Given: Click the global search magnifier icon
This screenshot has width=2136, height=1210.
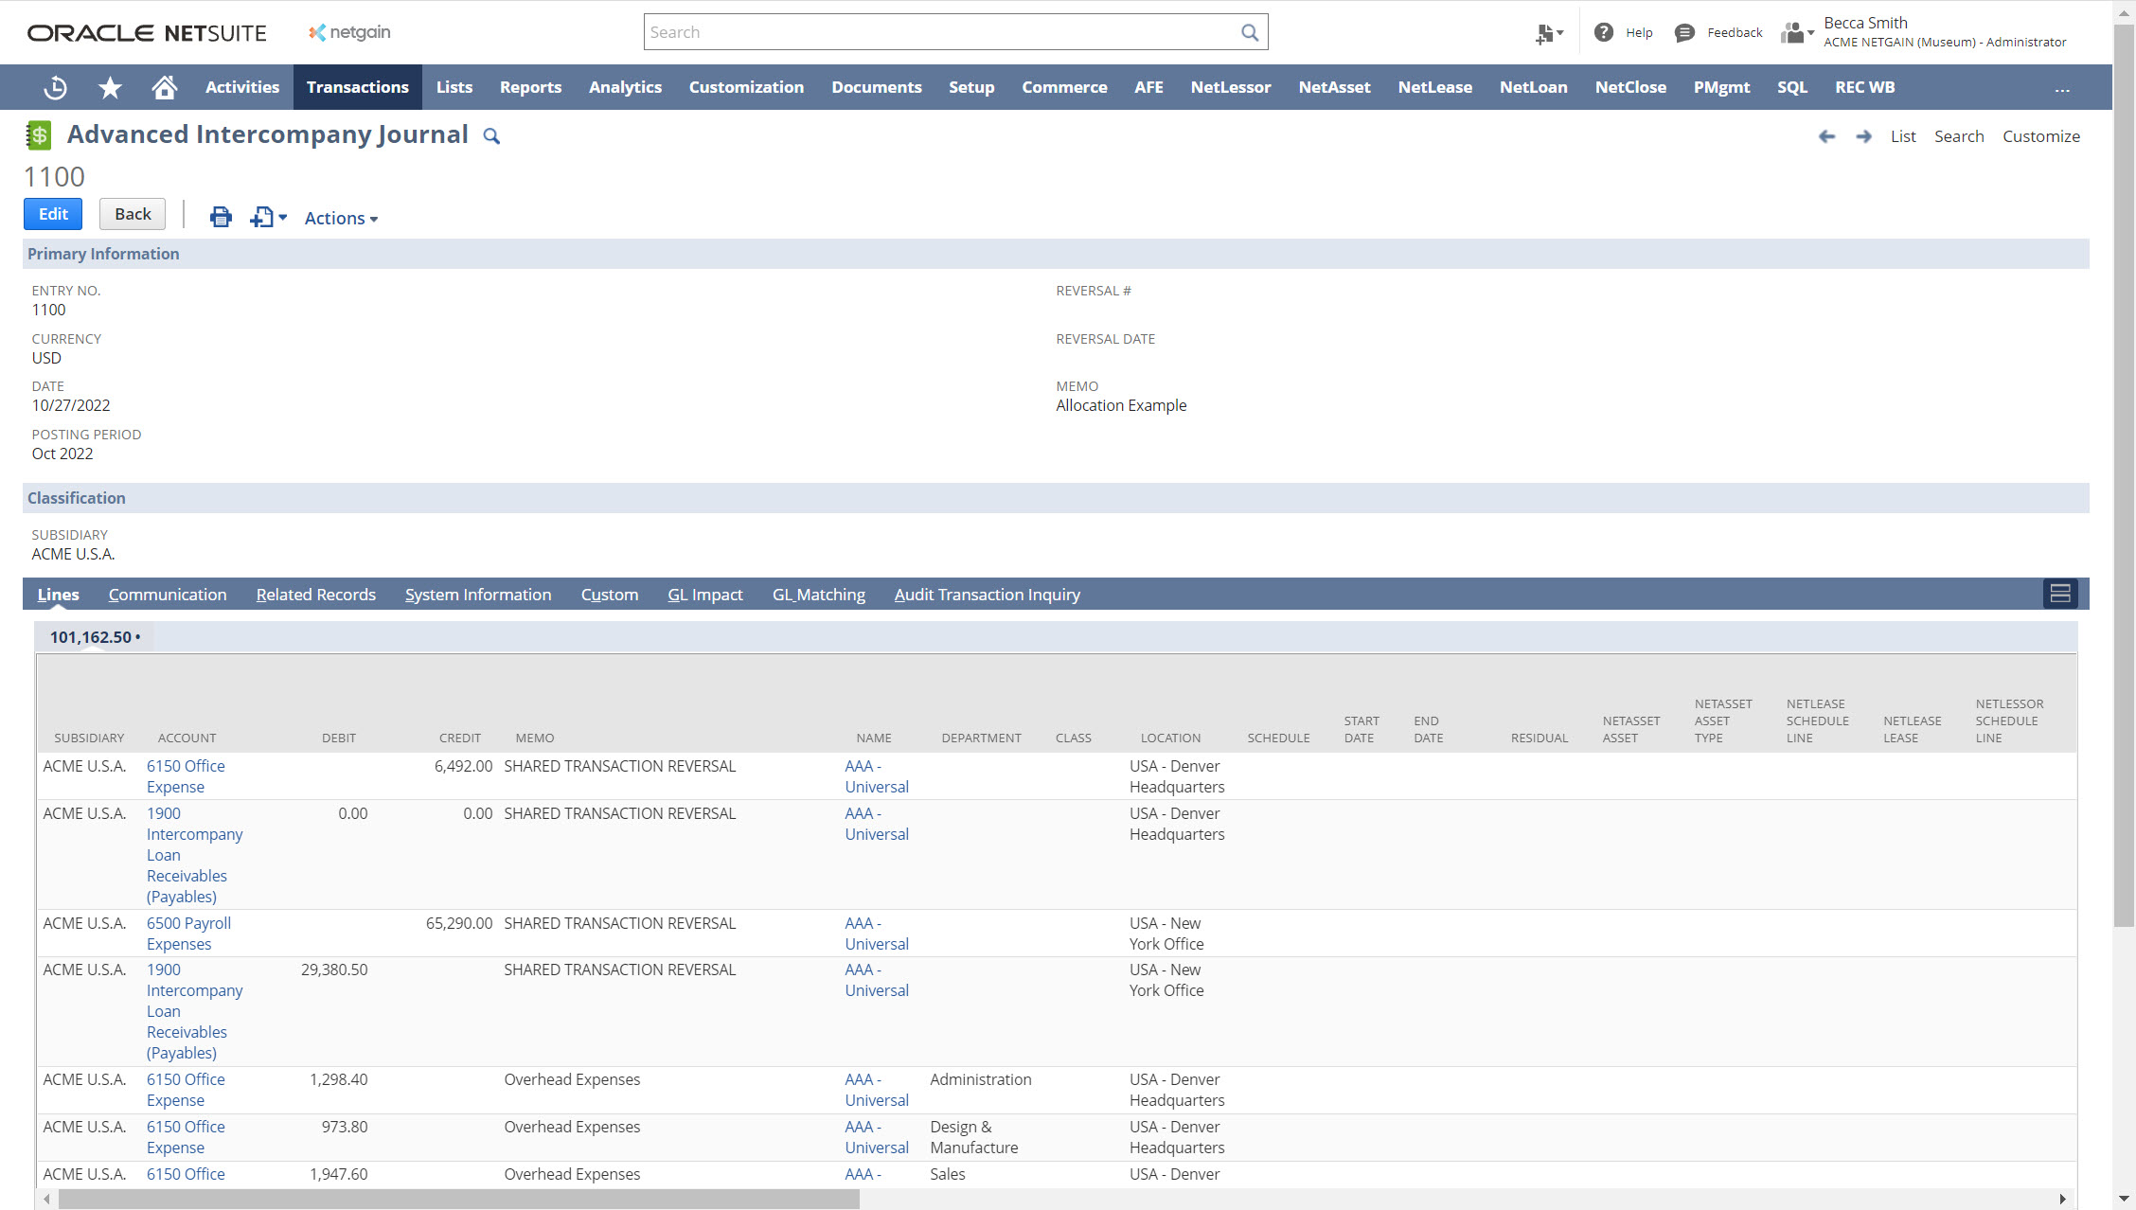Looking at the screenshot, I should pyautogui.click(x=1250, y=32).
